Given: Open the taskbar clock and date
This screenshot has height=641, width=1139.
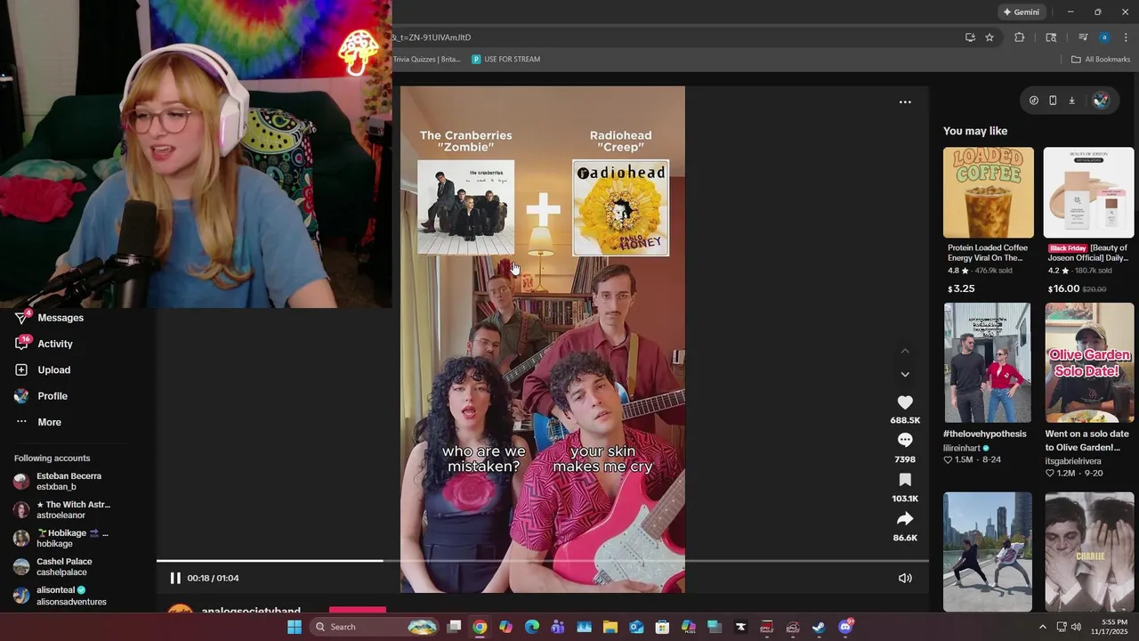Looking at the screenshot, I should point(1114,627).
